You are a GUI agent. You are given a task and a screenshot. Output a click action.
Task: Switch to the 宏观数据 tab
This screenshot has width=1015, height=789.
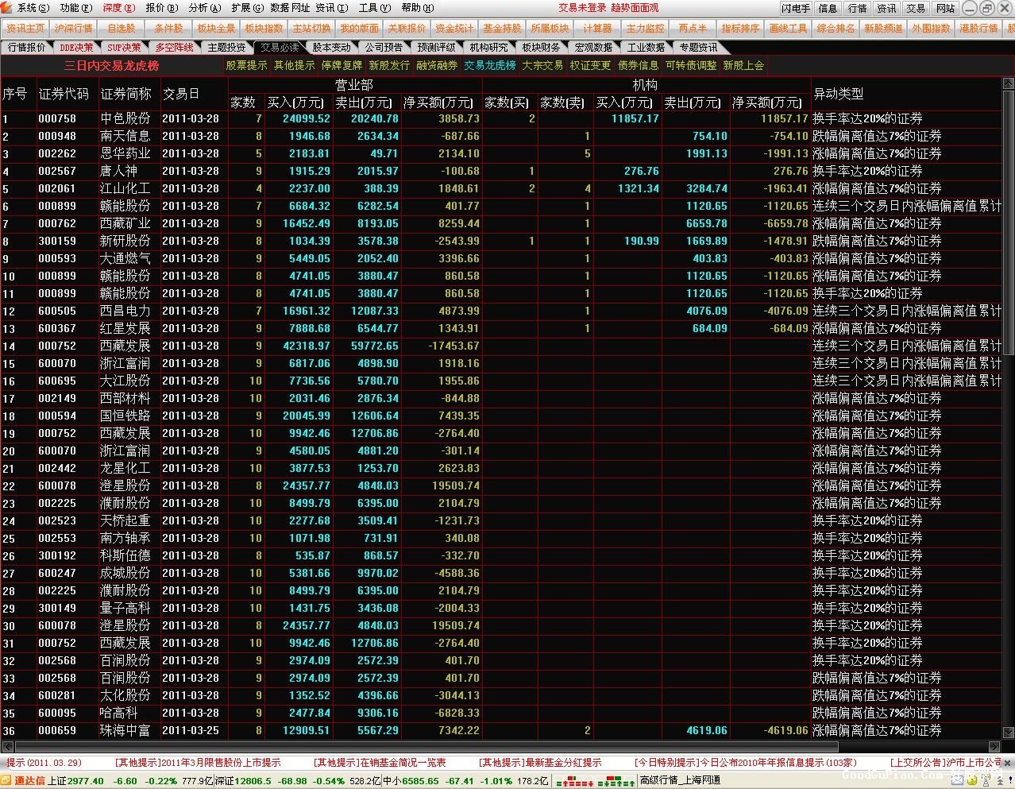pyautogui.click(x=593, y=48)
